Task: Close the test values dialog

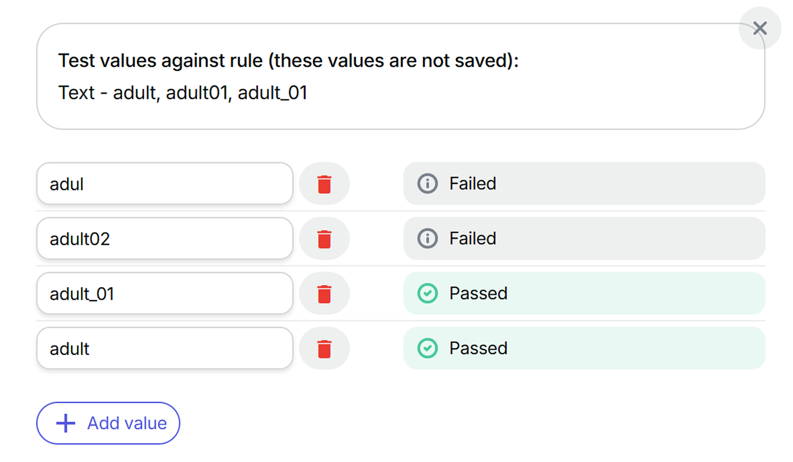Action: tap(760, 28)
